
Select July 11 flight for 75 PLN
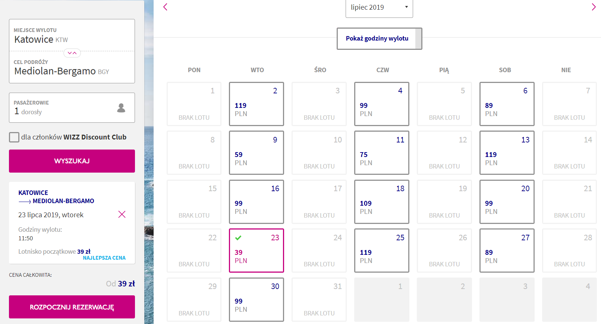[x=381, y=153]
